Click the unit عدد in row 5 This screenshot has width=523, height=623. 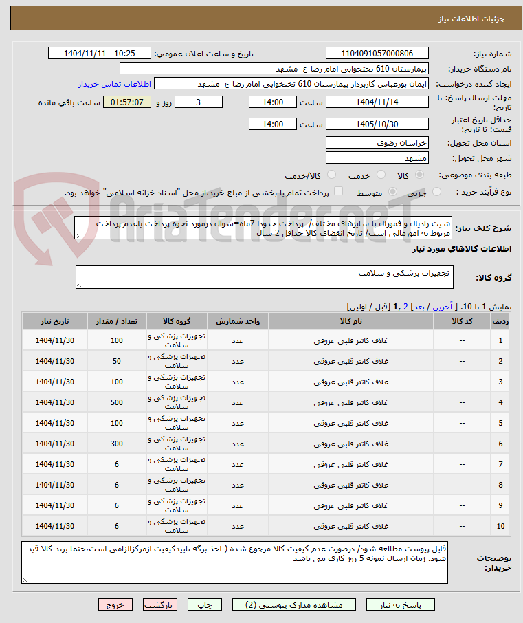click(x=238, y=423)
